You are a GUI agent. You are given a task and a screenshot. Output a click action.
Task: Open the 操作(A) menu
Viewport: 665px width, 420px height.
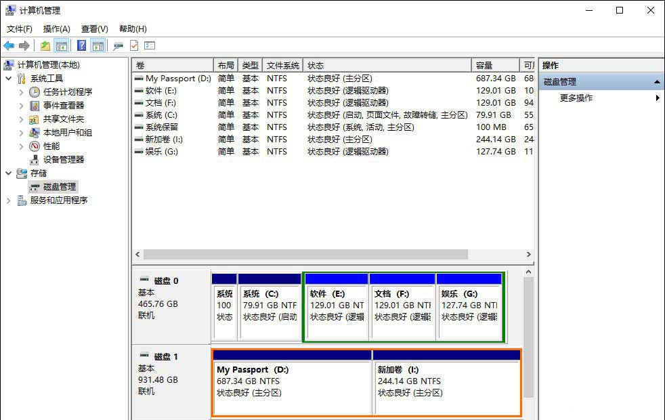click(x=56, y=28)
